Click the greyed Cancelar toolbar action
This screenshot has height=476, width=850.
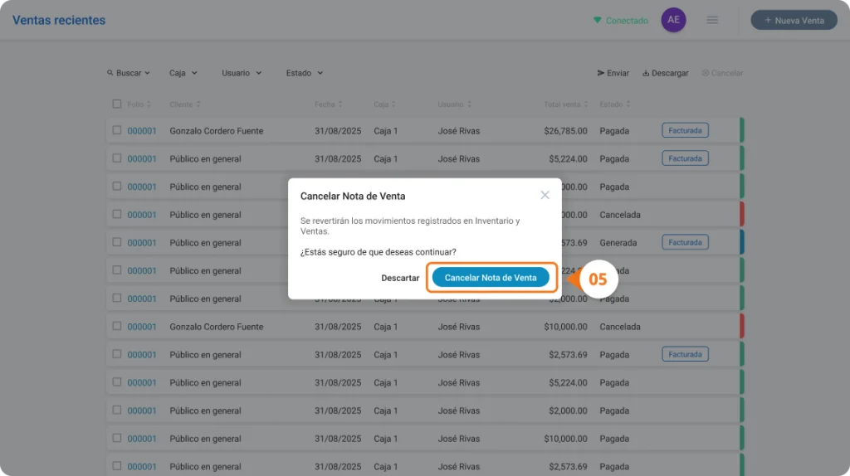[x=722, y=73]
